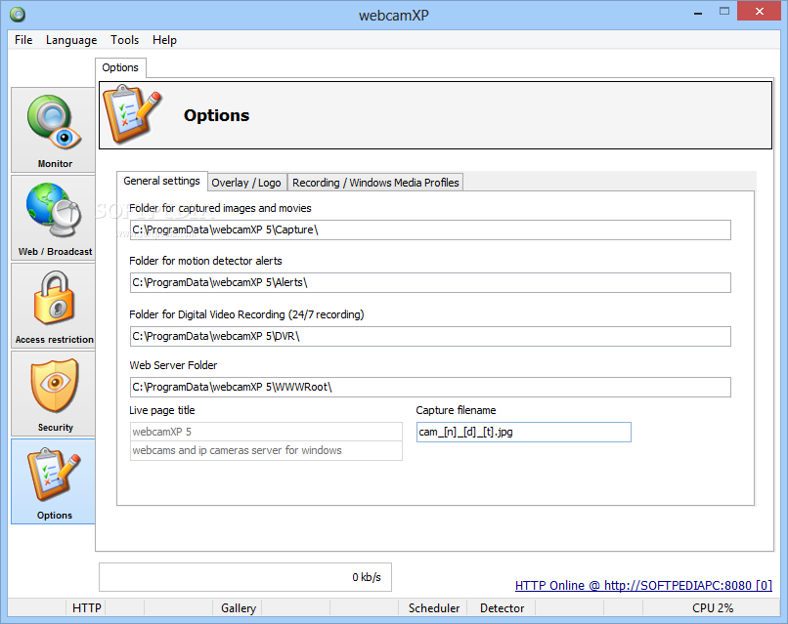The width and height of the screenshot is (788, 624).
Task: Click the live page subtitle field
Action: click(x=266, y=451)
